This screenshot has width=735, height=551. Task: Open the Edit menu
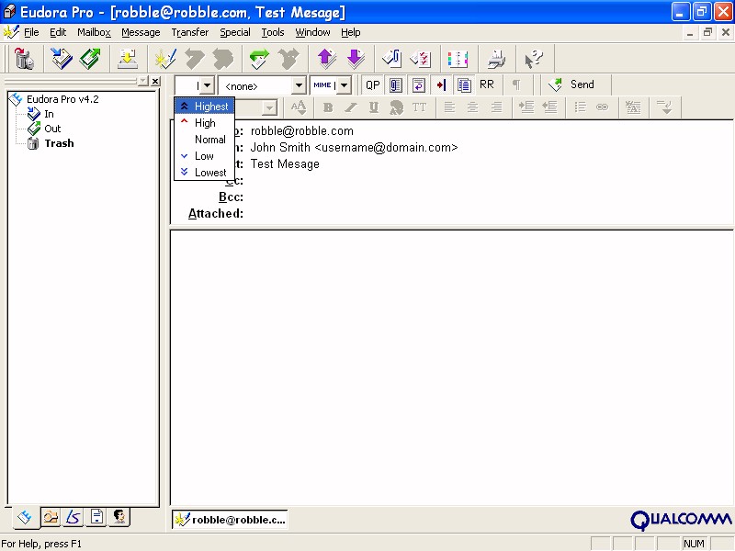pyautogui.click(x=58, y=32)
